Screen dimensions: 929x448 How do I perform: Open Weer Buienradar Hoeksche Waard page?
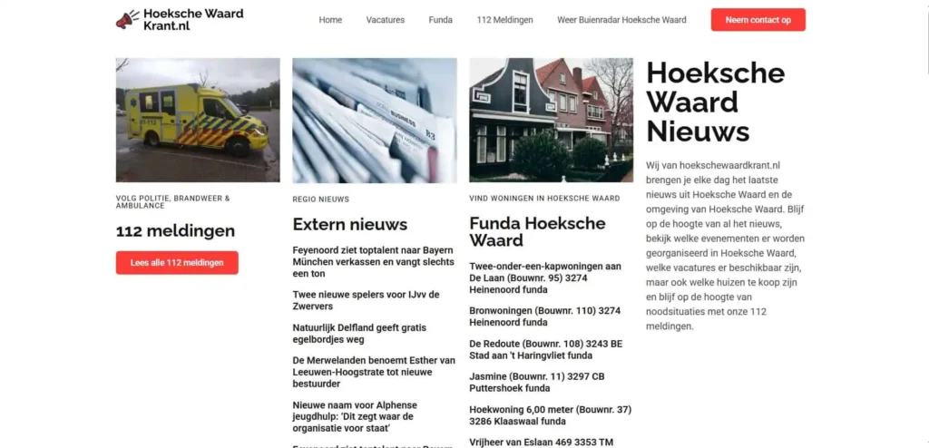(x=621, y=20)
